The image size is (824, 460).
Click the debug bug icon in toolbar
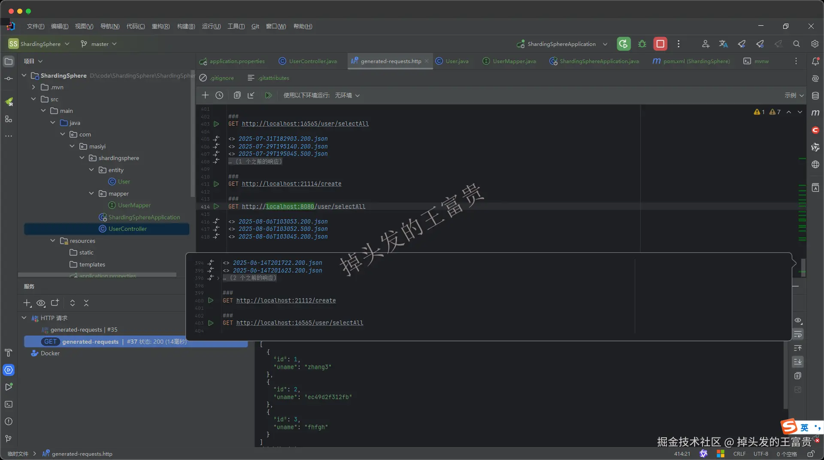click(x=642, y=44)
